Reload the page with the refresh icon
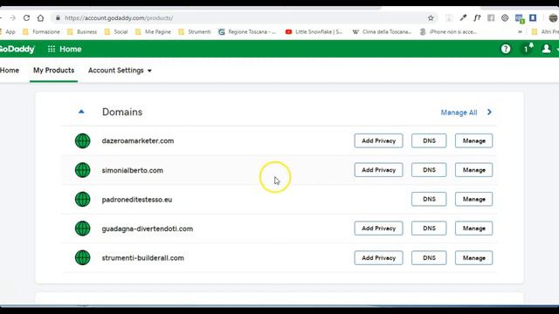This screenshot has height=314, width=559. click(x=26, y=17)
